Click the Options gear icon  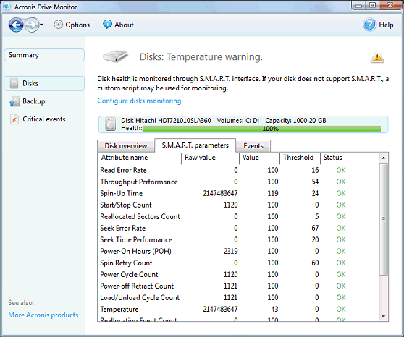pyautogui.click(x=58, y=25)
